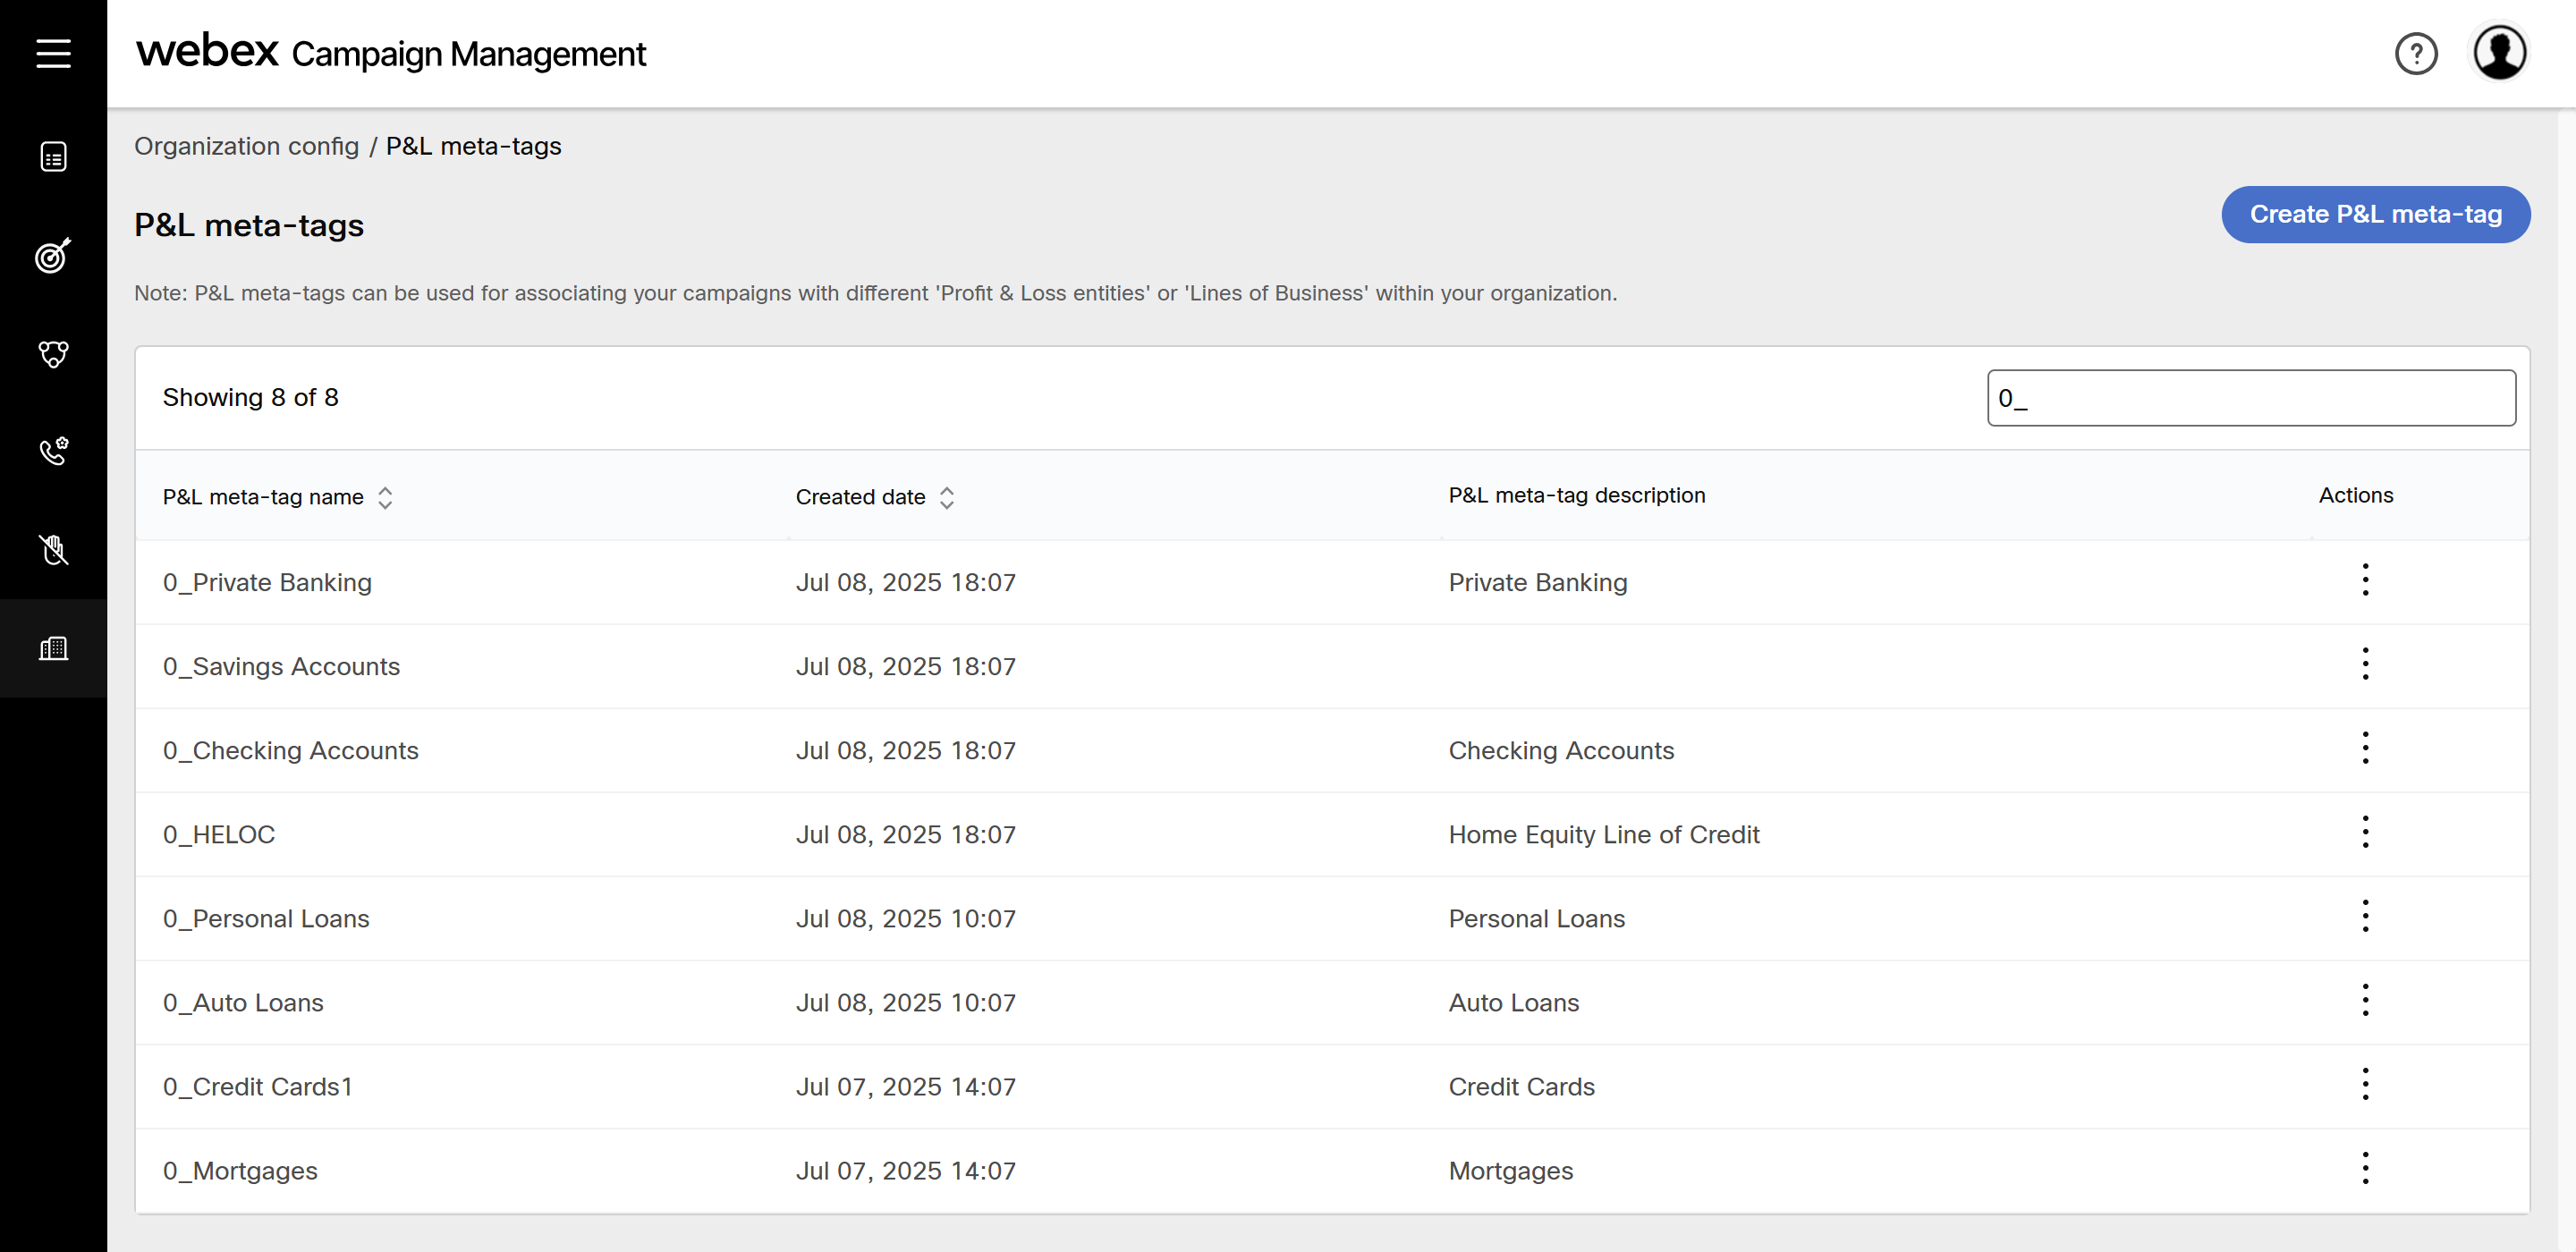
Task: Focus the search field containing 0_
Action: [2251, 398]
